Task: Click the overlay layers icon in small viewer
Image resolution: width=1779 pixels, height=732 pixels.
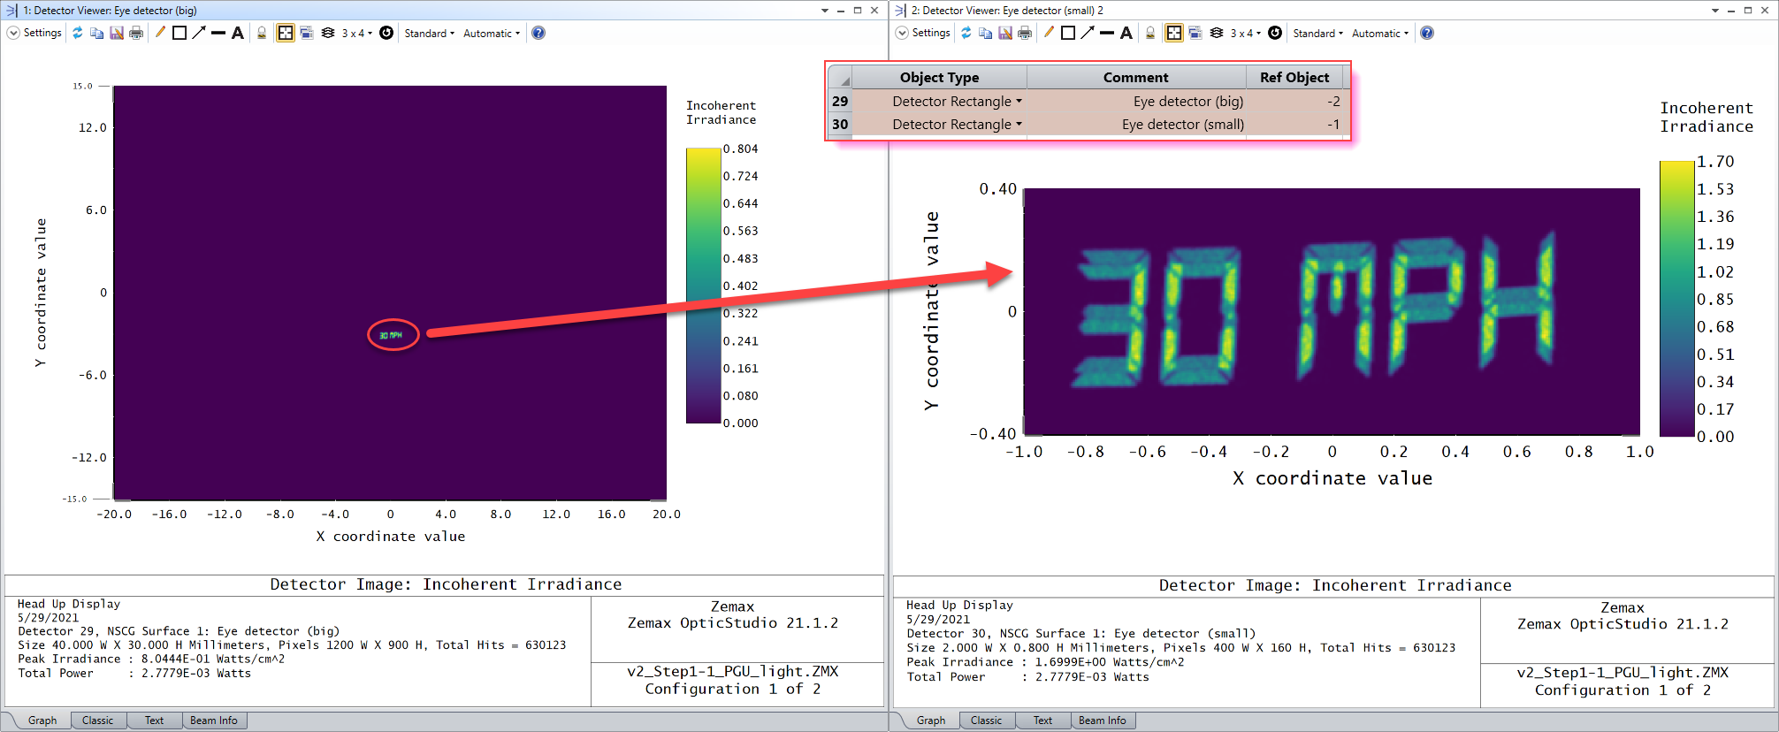Action: click(1217, 33)
